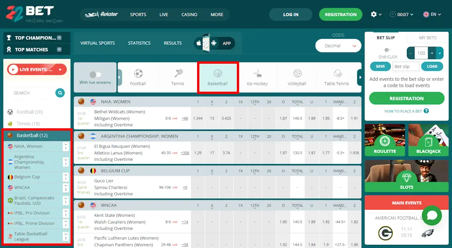Click the help question mark icon
Screen dimensions: 452x248
tap(426, 111)
